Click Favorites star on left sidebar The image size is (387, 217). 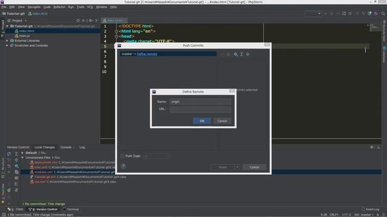click(x=2, y=202)
